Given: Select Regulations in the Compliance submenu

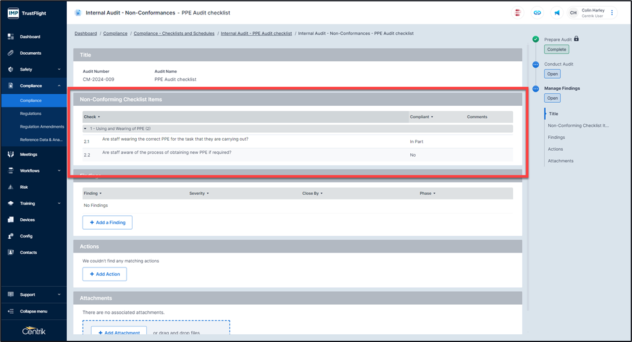Looking at the screenshot, I should pos(31,114).
